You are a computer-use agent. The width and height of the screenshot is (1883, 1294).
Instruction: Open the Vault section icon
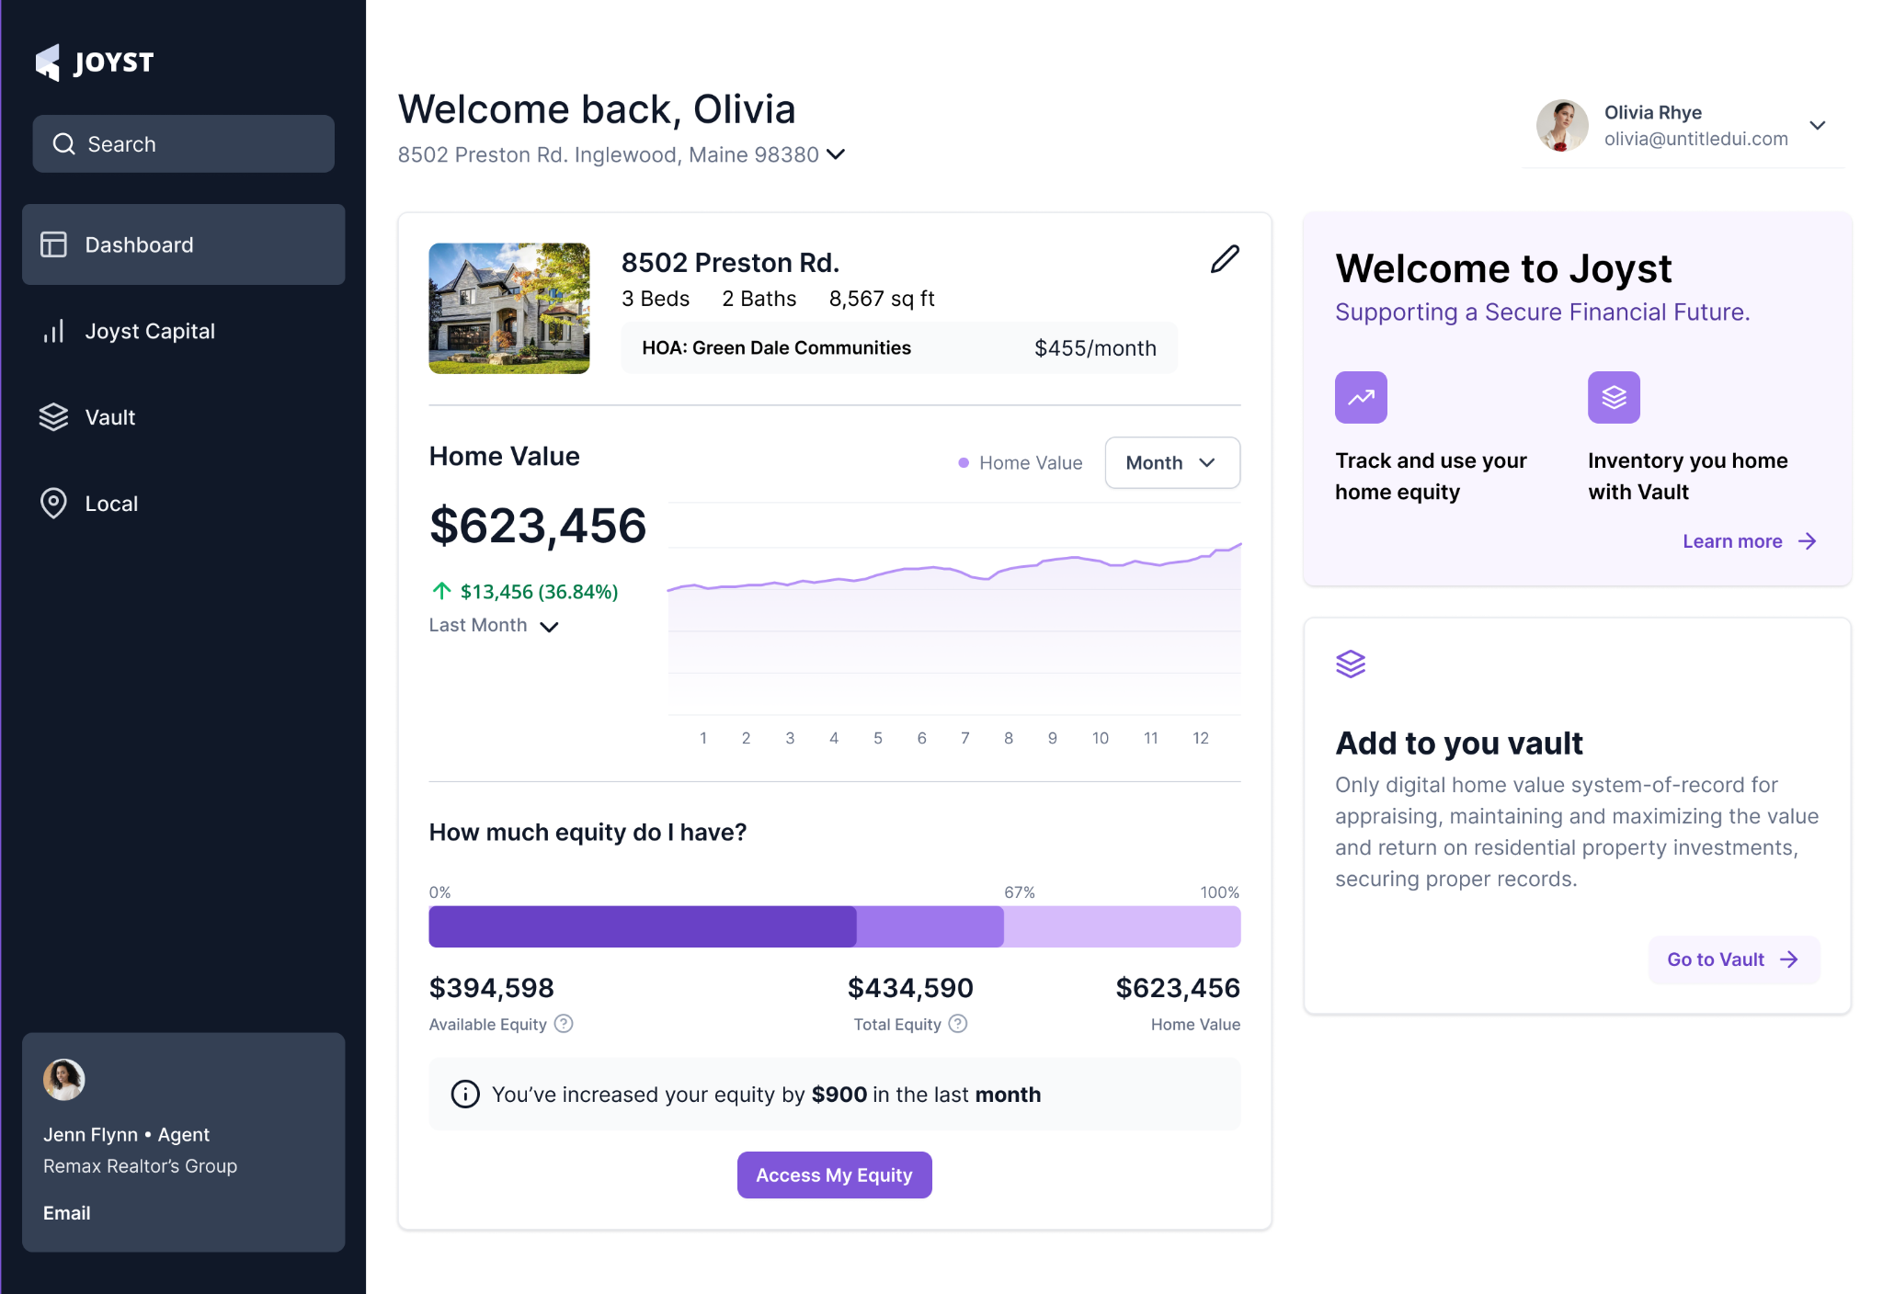(53, 416)
